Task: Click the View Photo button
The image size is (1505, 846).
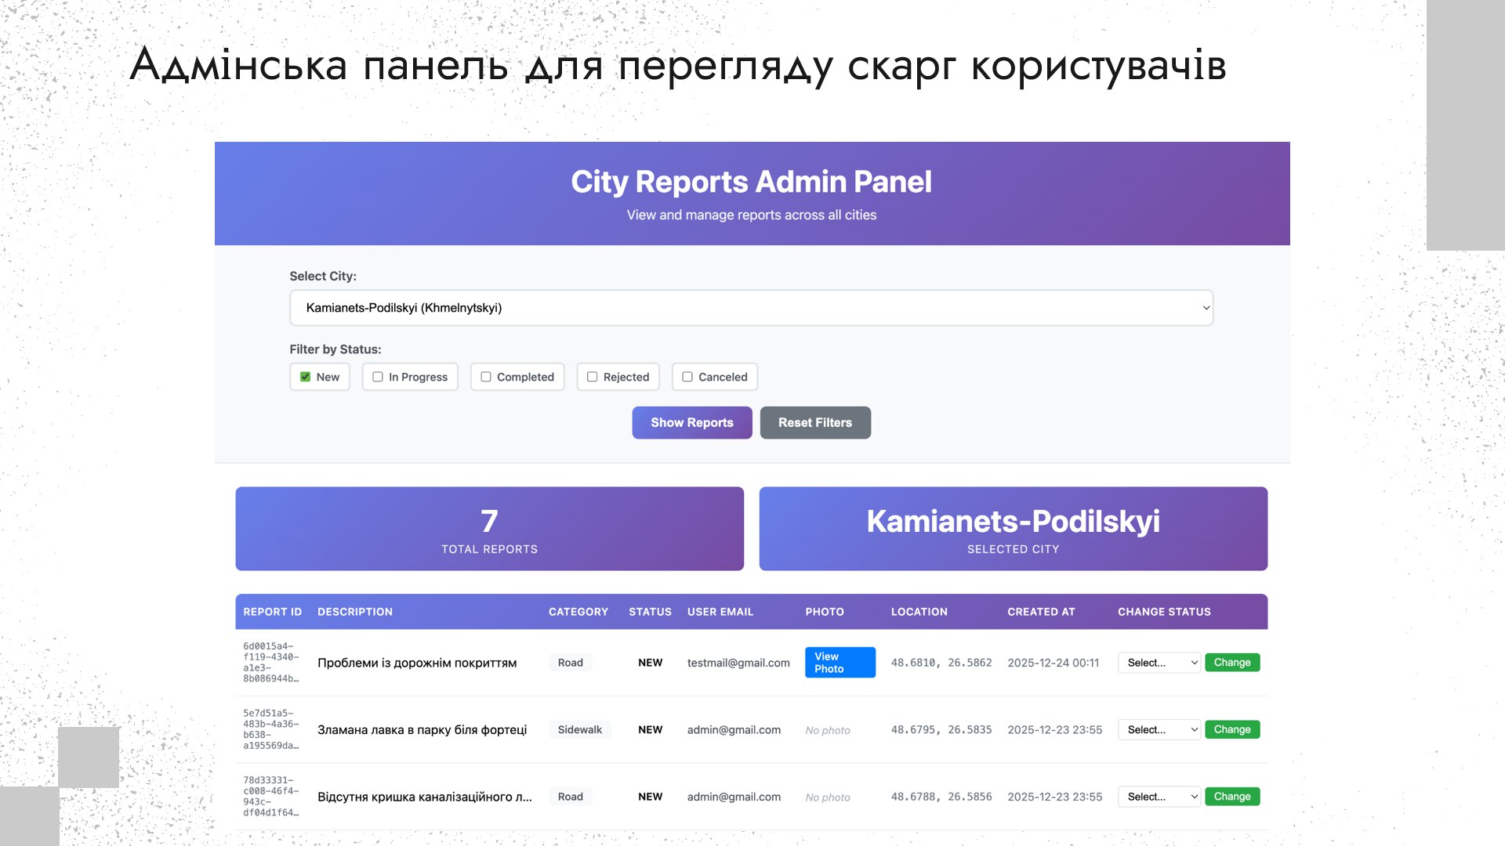Action: tap(840, 663)
